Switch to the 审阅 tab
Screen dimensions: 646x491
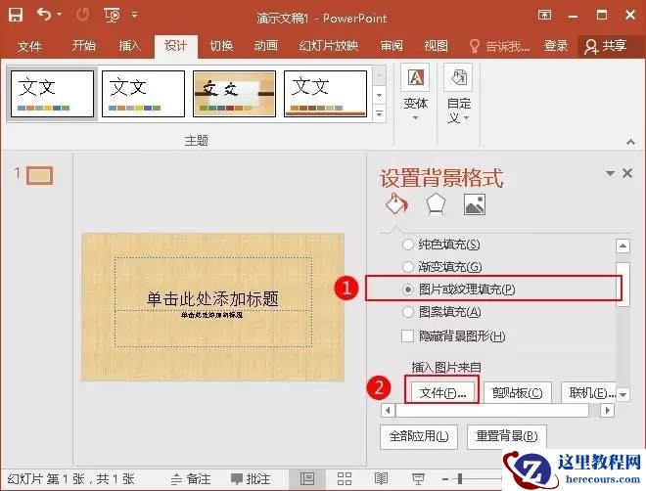point(392,45)
